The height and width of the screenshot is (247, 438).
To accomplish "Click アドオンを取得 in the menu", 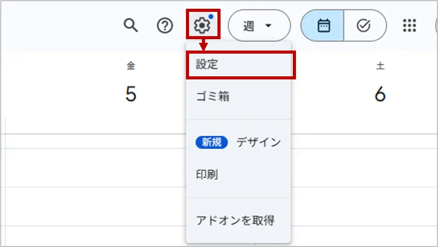I will tap(235, 221).
